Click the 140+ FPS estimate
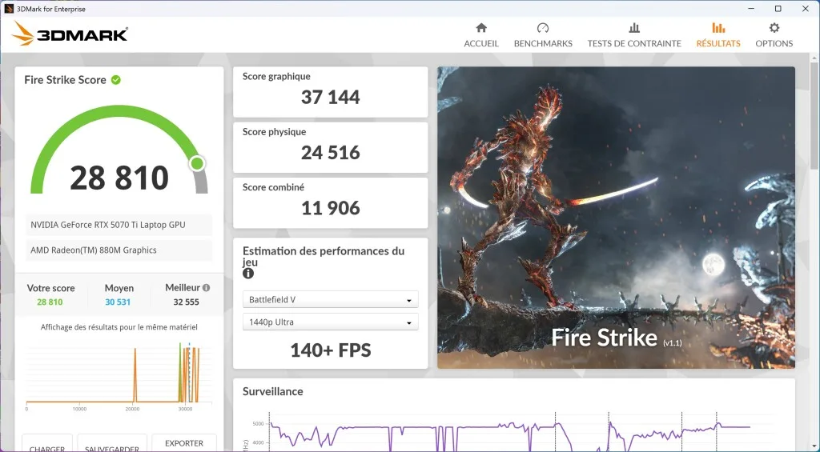The width and height of the screenshot is (820, 452). [331, 350]
